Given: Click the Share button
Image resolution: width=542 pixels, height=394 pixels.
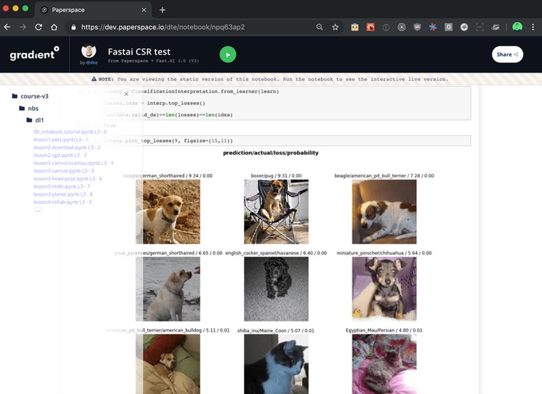Looking at the screenshot, I should click(507, 54).
